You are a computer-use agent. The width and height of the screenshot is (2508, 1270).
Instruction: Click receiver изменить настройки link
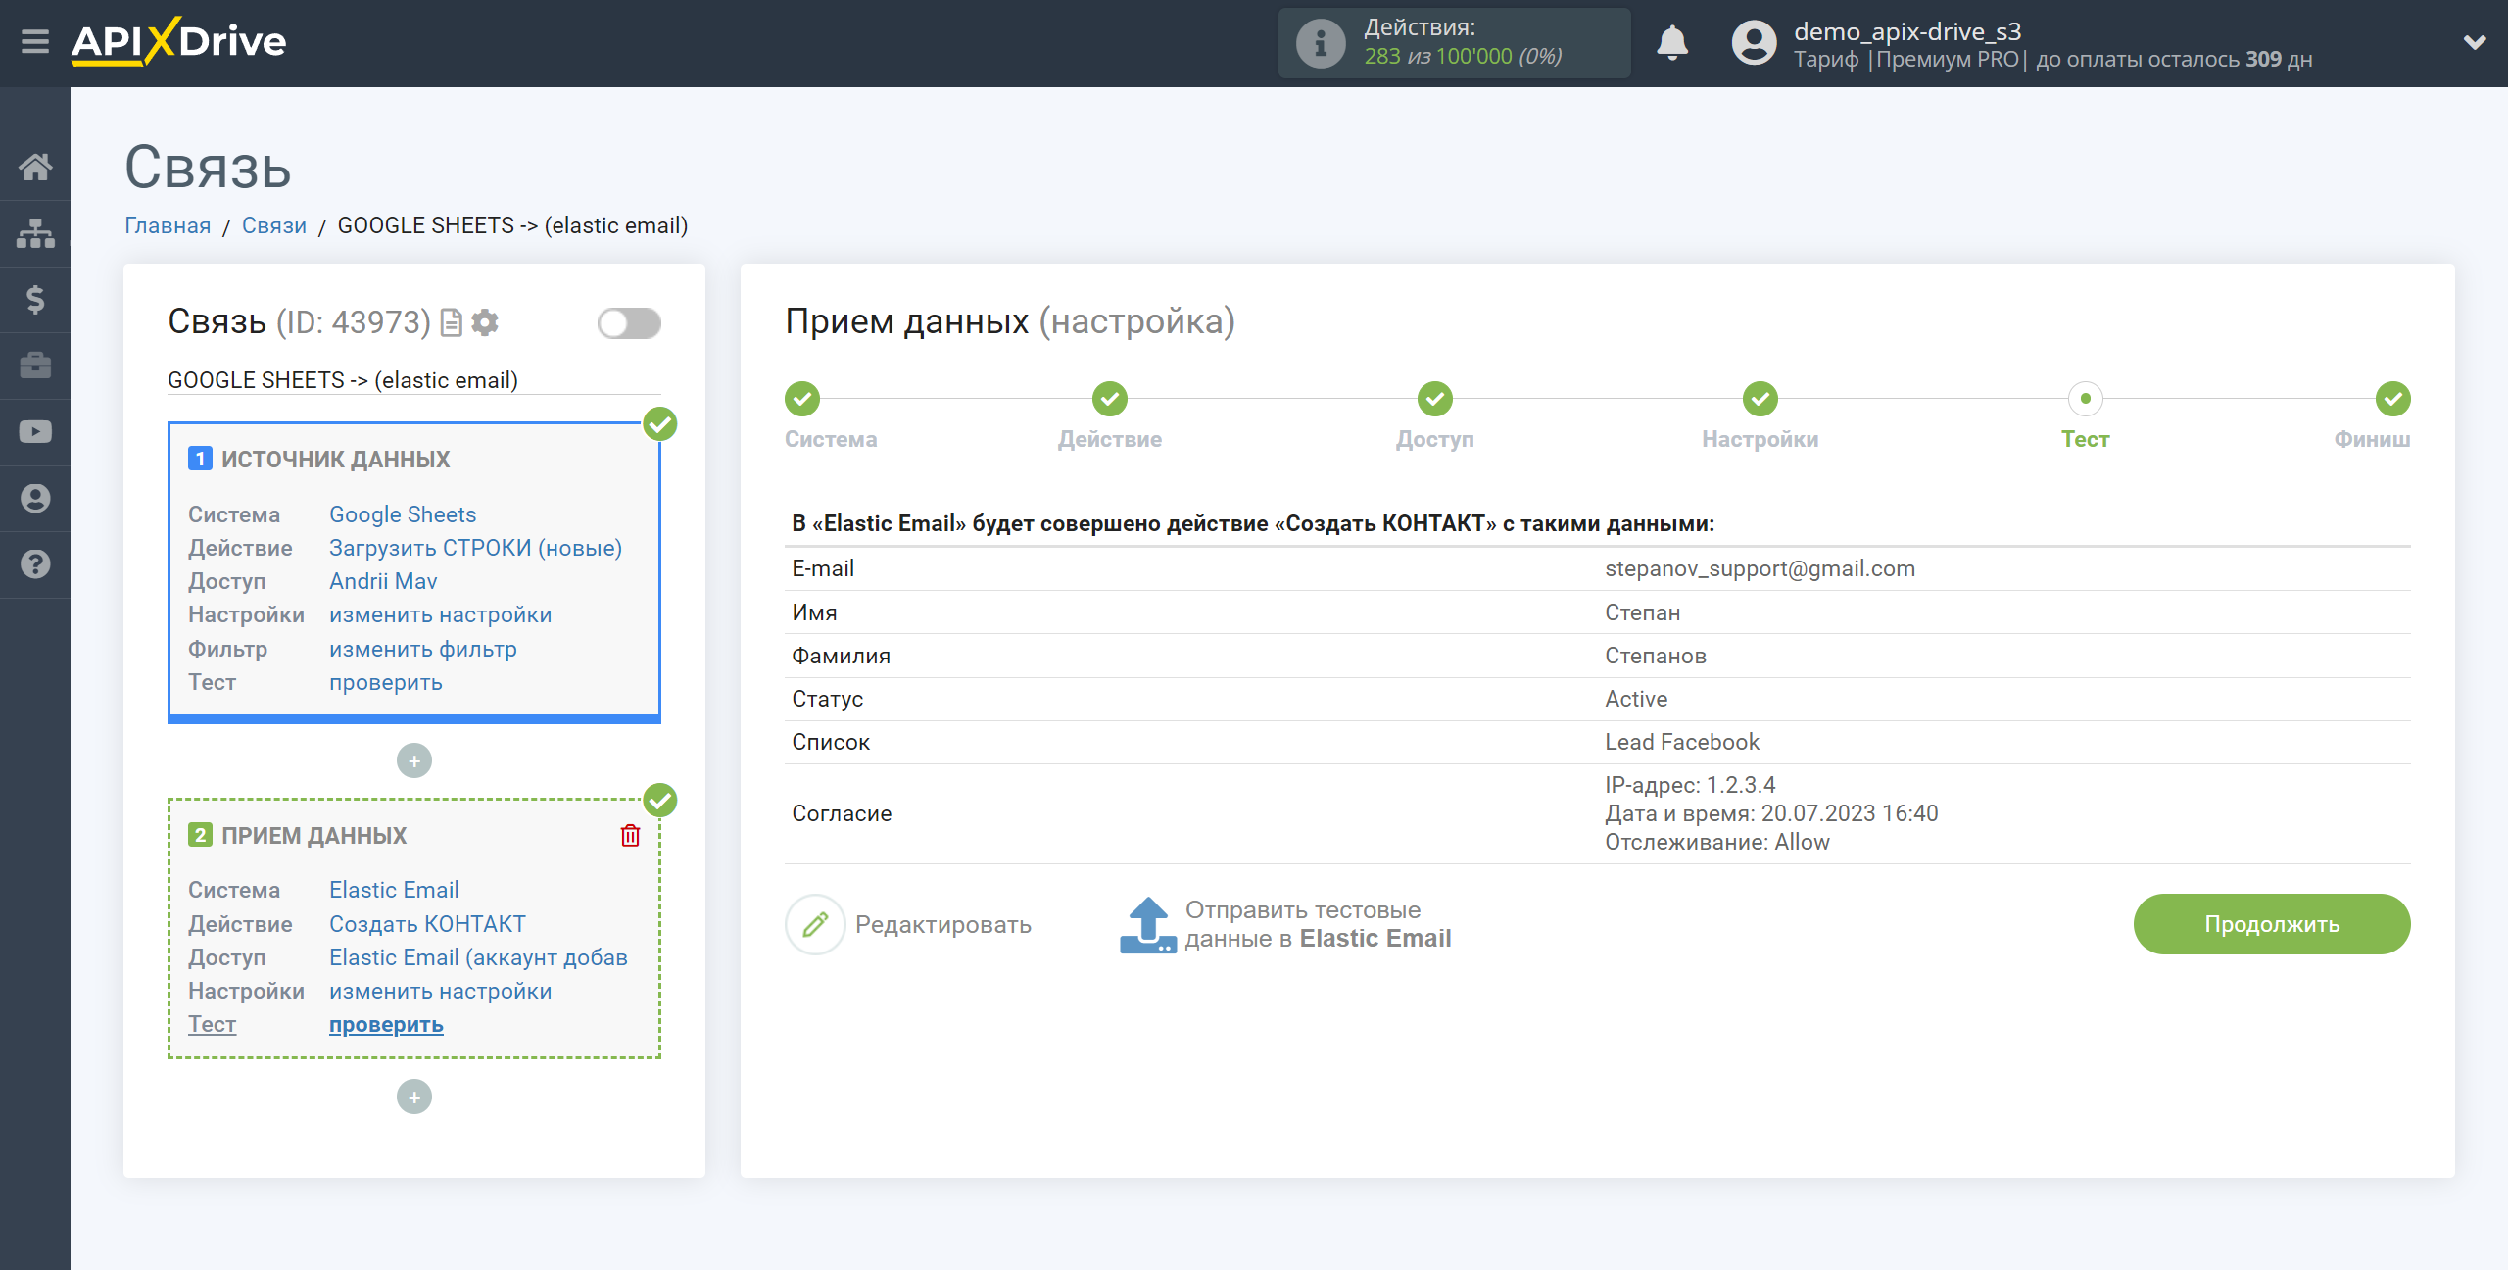pos(440,991)
